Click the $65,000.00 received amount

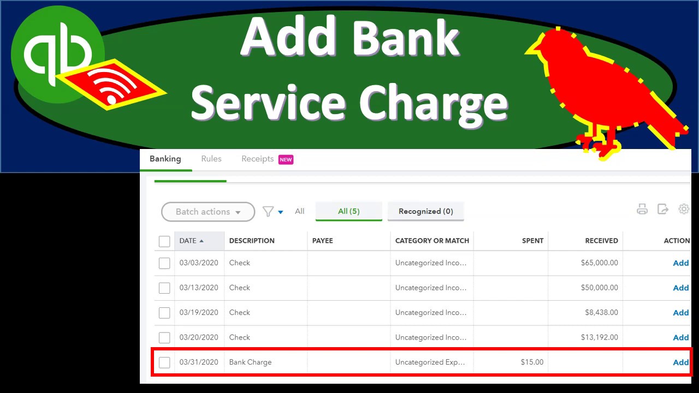(600, 263)
